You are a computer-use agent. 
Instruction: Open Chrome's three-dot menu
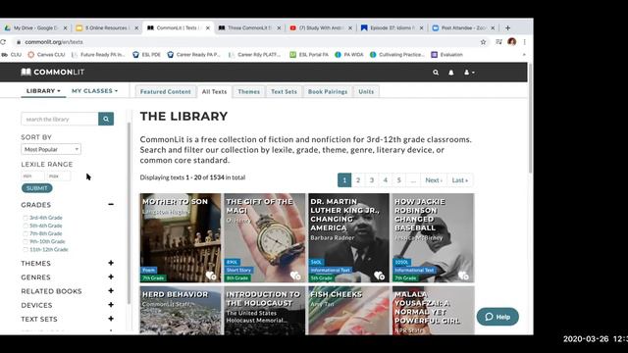(x=524, y=42)
